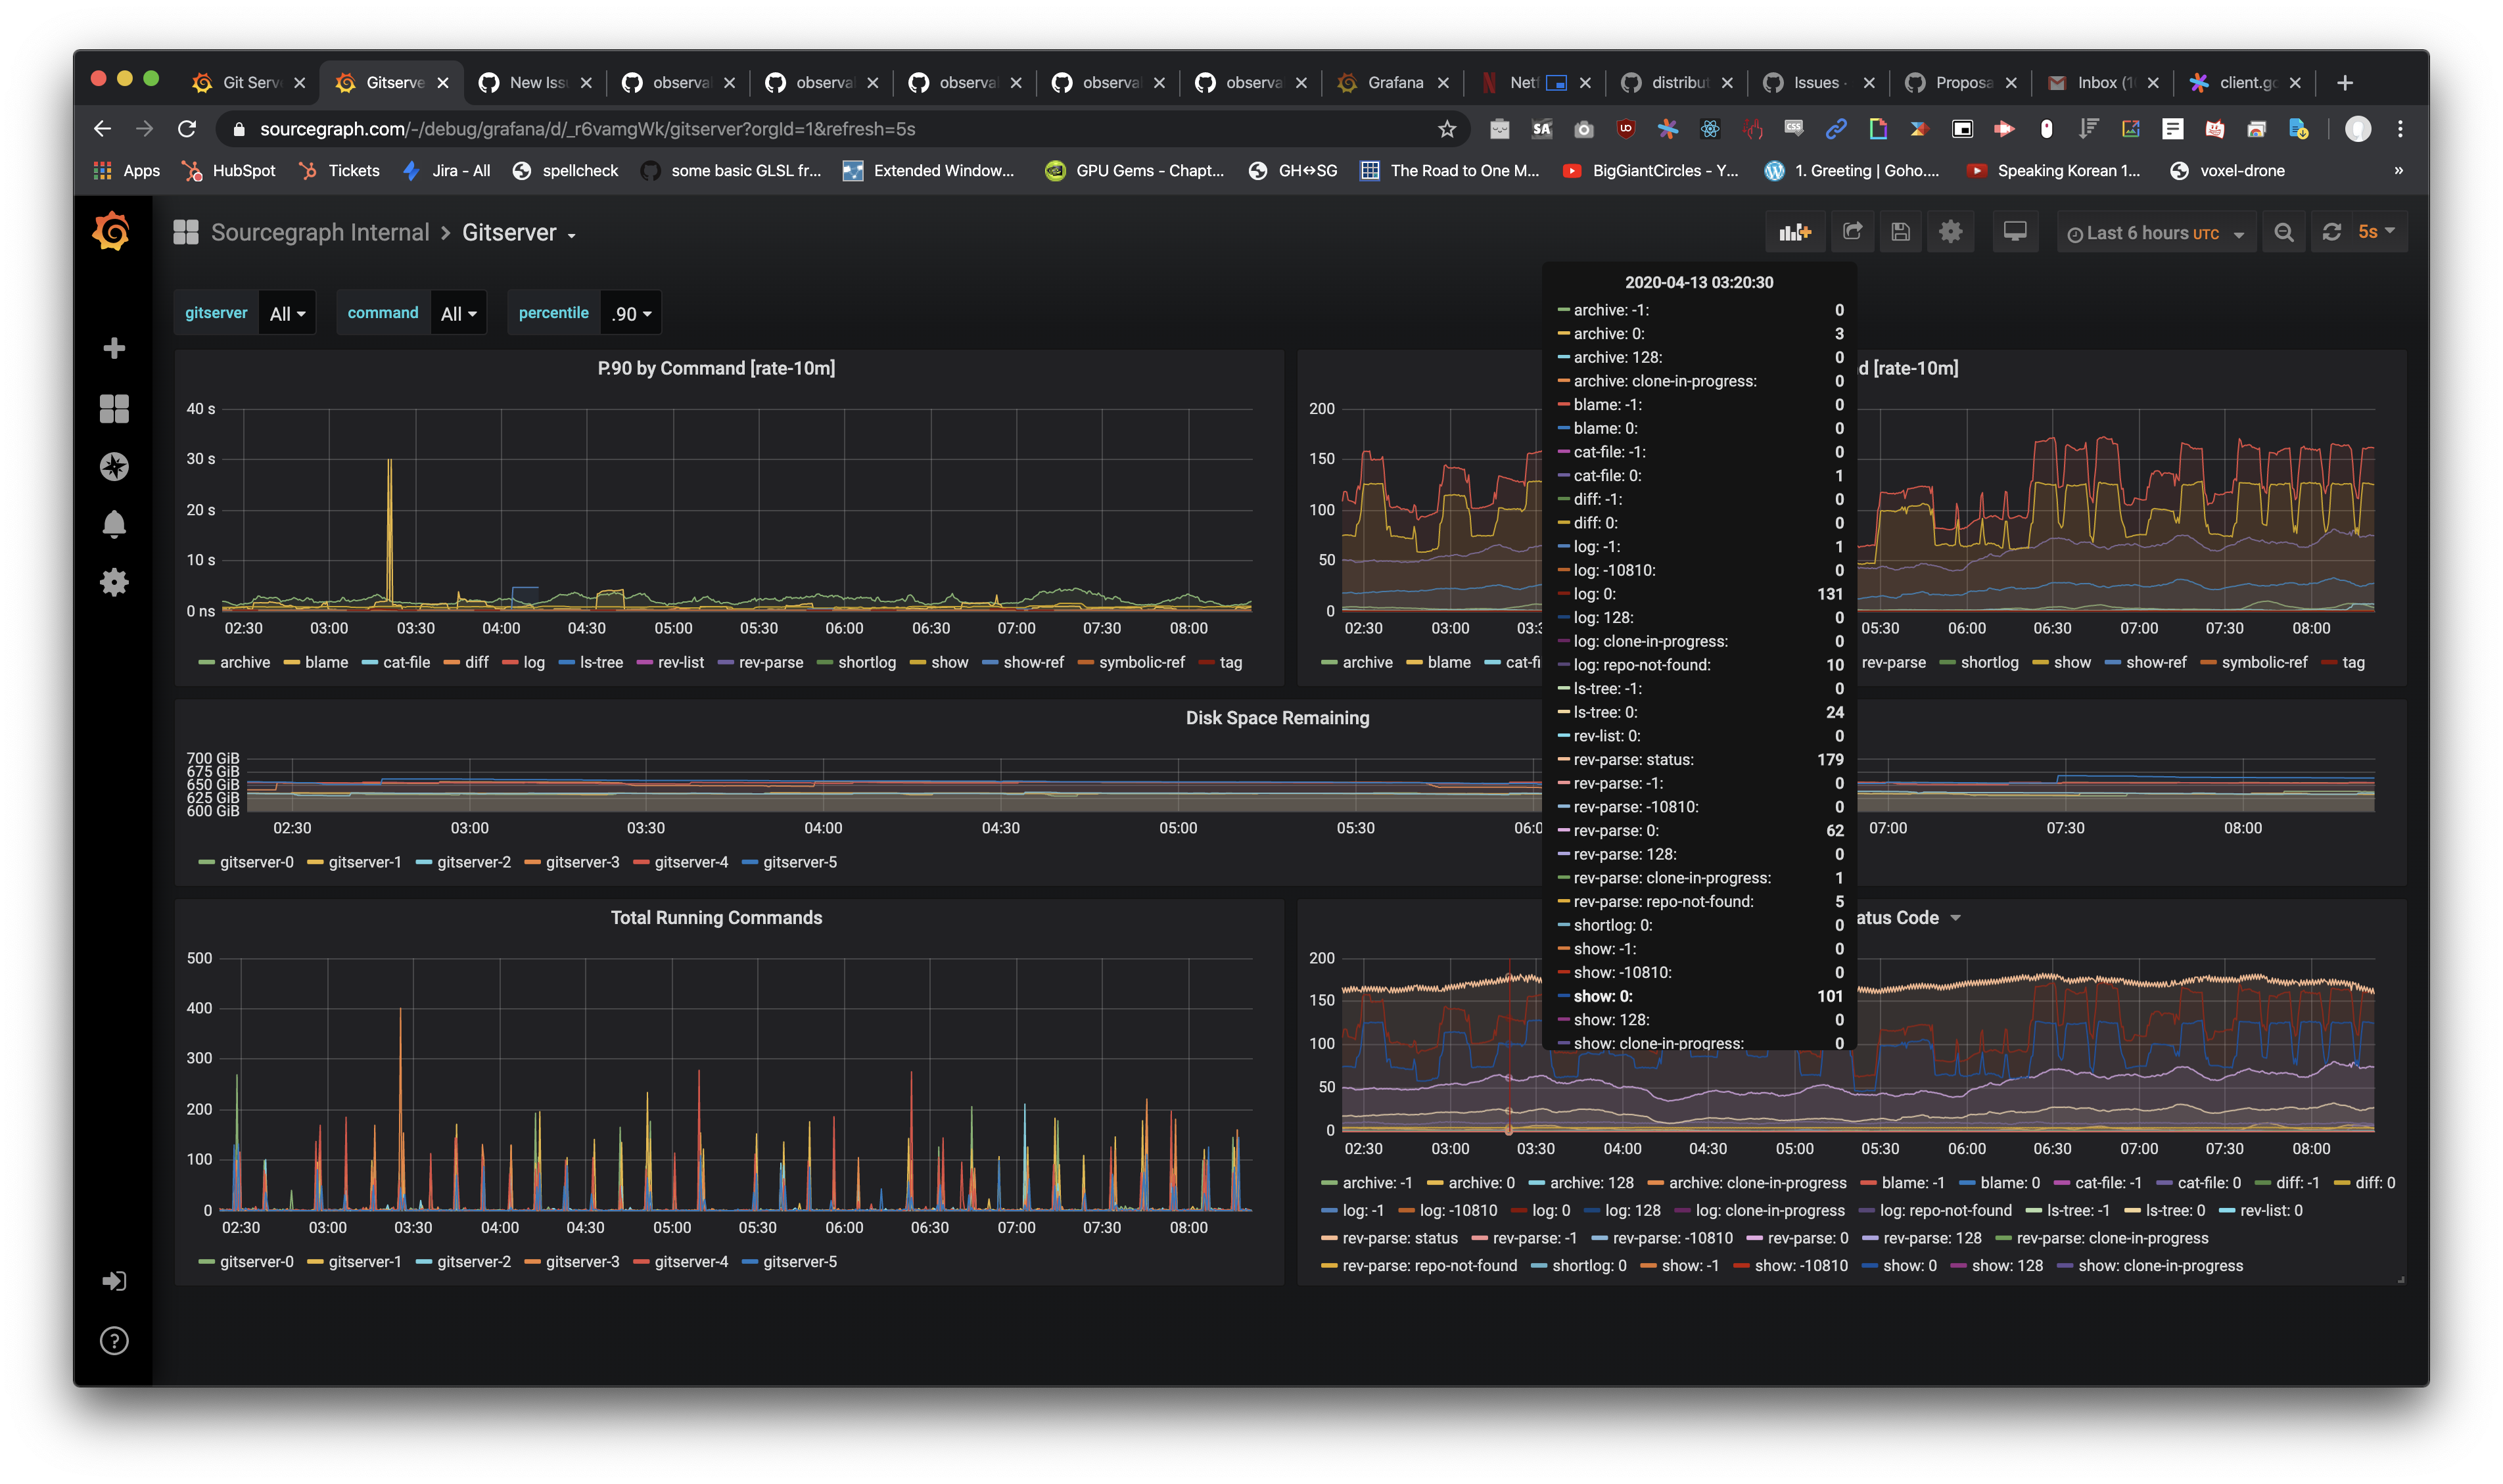Toggle symbolic-ref series in P.90 by Command legend
The image size is (2503, 1484).
point(1142,662)
